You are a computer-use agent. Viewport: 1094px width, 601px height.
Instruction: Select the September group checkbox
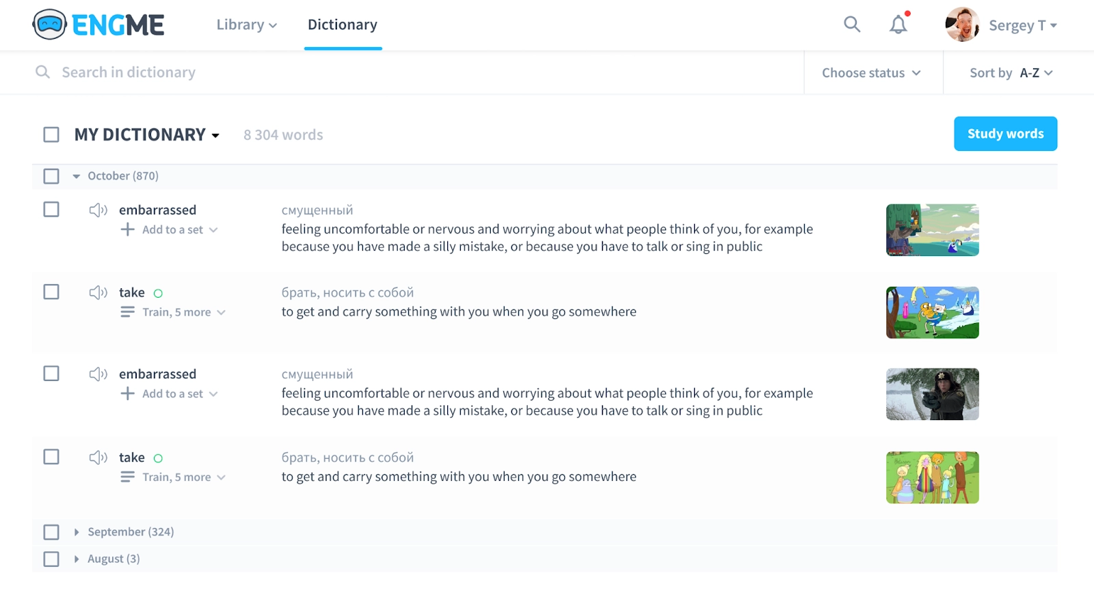point(51,532)
